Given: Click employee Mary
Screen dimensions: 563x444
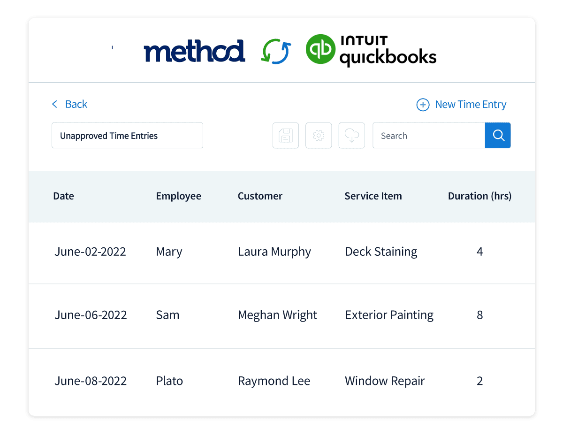Looking at the screenshot, I should [169, 252].
